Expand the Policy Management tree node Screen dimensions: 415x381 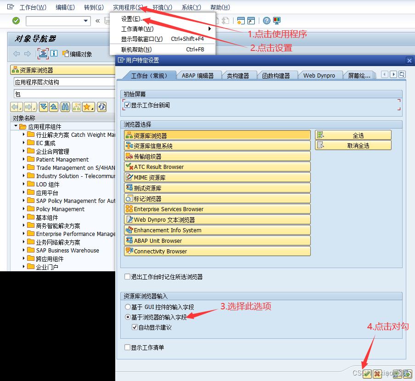23,209
